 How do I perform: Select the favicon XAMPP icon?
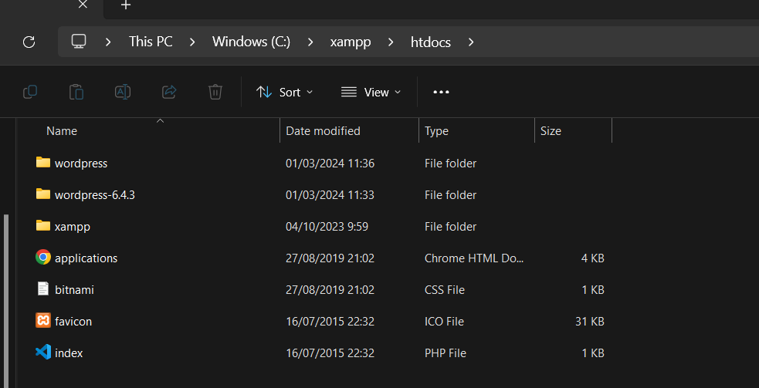tap(43, 320)
